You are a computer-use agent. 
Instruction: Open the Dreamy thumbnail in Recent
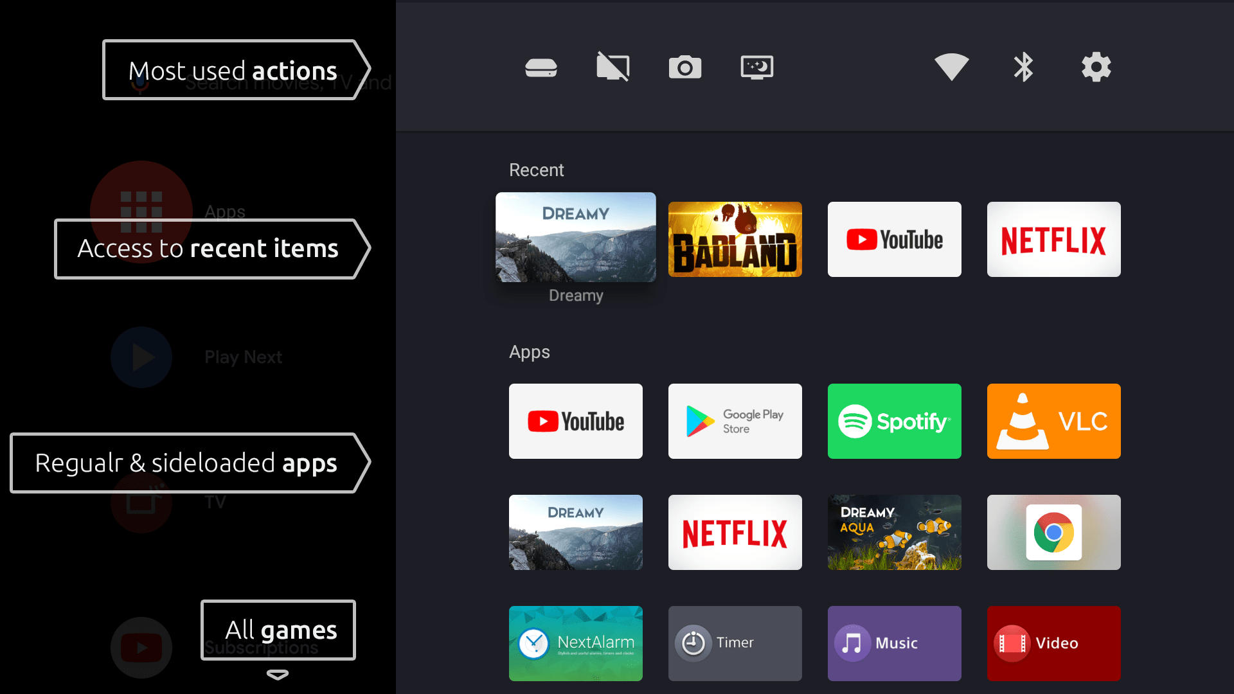coord(575,237)
